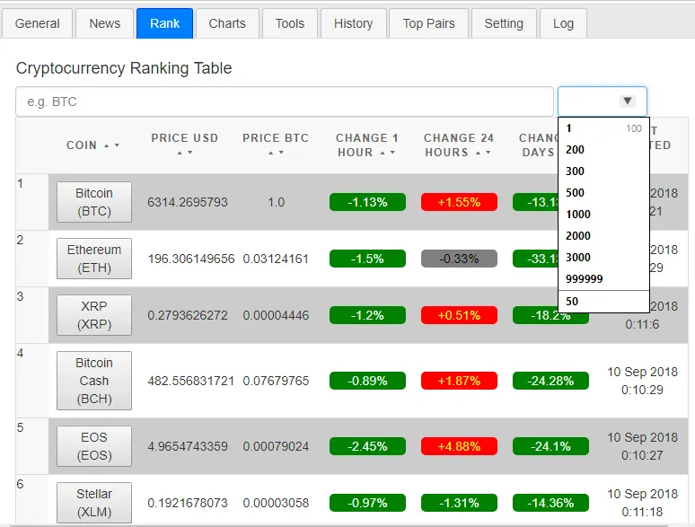Sort by CHANGE 24 HOURS column

pyautogui.click(x=459, y=145)
